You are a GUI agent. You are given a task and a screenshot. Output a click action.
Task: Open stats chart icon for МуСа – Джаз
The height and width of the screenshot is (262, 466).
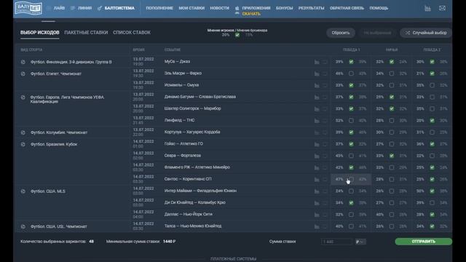tap(317, 62)
